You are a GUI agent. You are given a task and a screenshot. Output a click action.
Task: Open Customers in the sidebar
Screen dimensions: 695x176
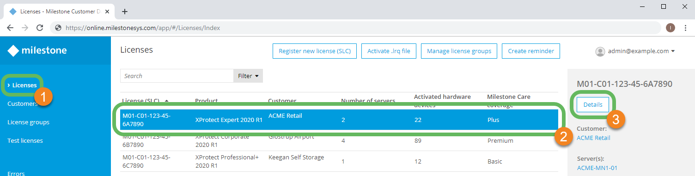click(x=23, y=103)
